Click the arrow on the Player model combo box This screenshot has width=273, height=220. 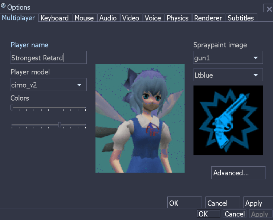pyautogui.click(x=79, y=85)
